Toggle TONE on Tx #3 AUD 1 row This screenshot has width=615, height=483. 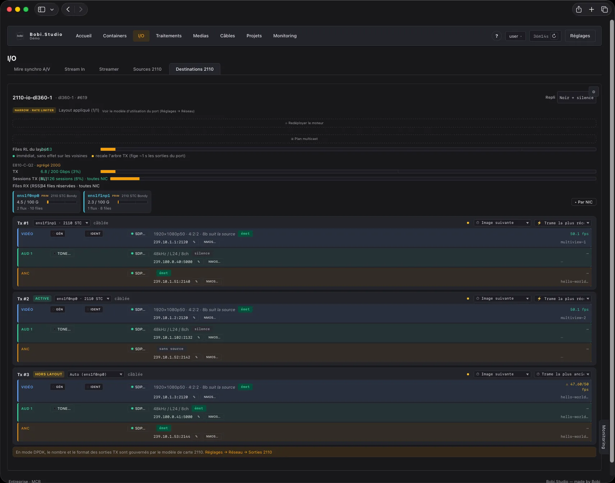[x=62, y=409]
